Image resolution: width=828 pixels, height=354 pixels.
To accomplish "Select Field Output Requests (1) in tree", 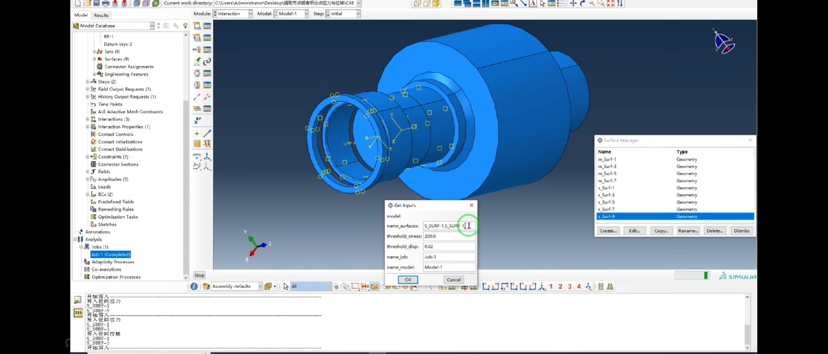I will [124, 89].
